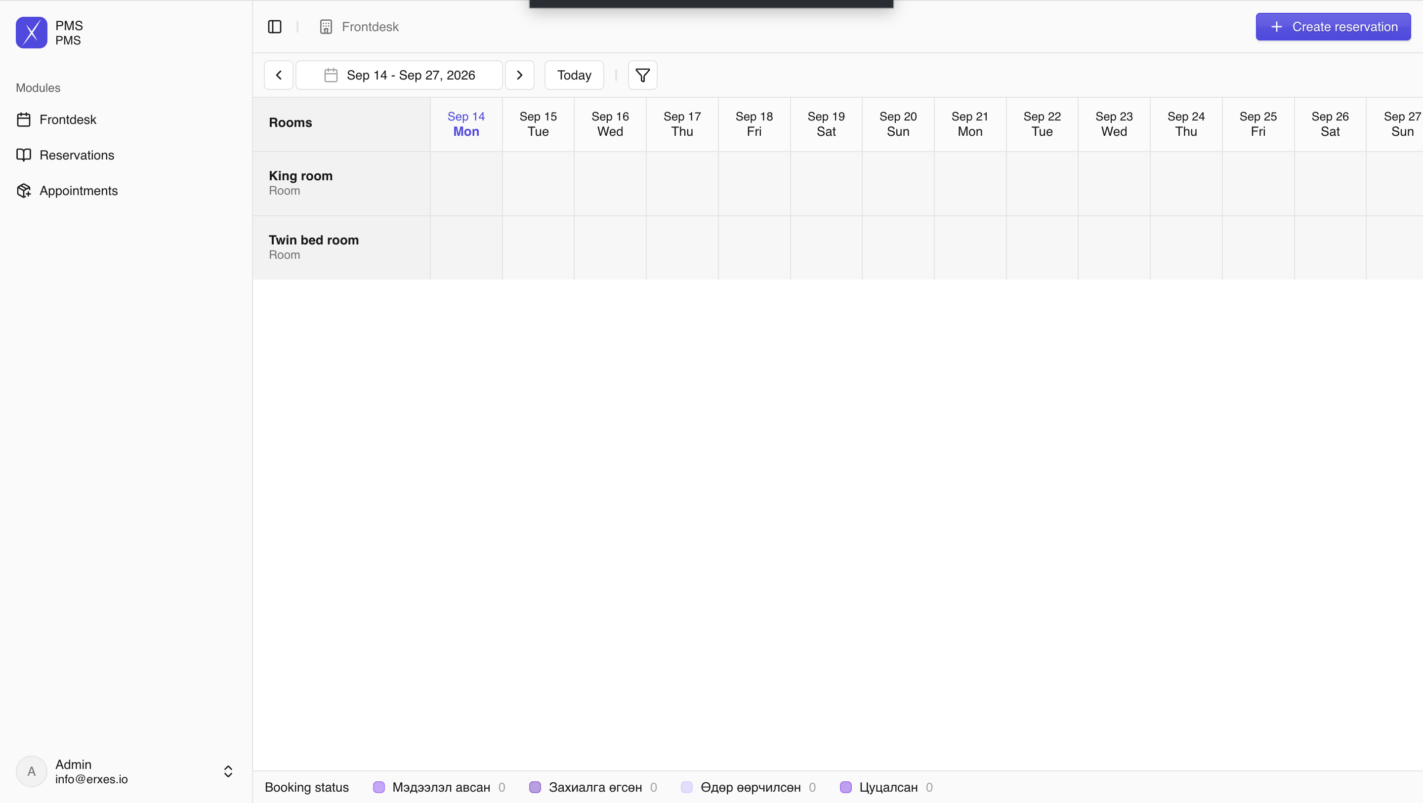Click the Захиалга өгсөн status color swatch
The width and height of the screenshot is (1423, 803).
535,788
